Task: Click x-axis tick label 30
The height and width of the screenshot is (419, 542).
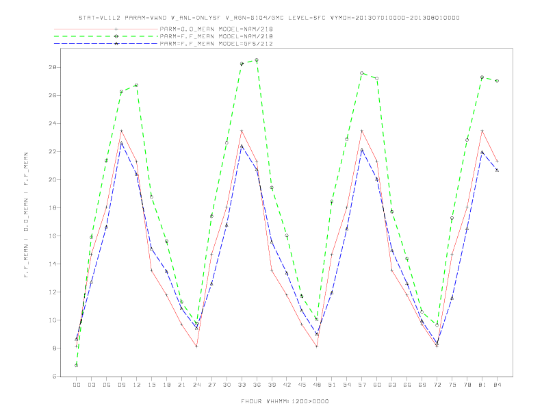Action: (x=227, y=385)
